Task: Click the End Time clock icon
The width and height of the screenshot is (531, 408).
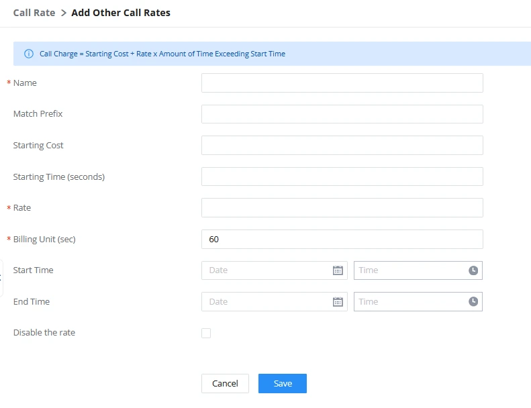Action: click(473, 301)
